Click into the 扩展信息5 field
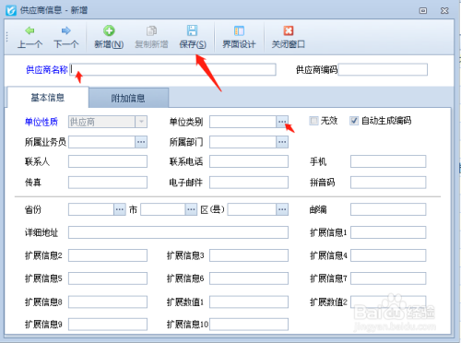Image resolution: width=461 pixels, height=343 pixels. click(x=108, y=278)
